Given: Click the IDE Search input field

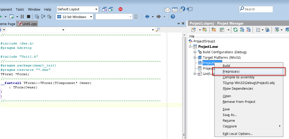Looking at the screenshot, I should click(256, 9).
